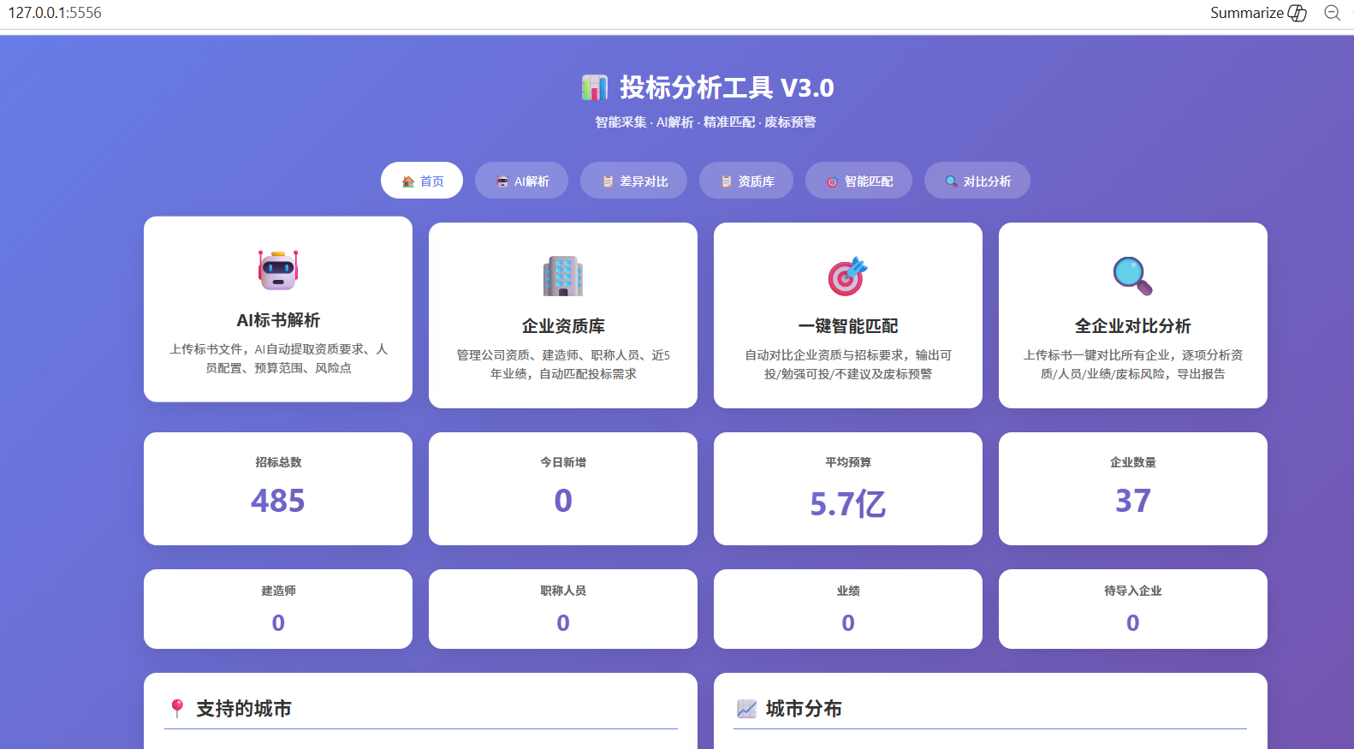This screenshot has height=749, width=1354.
Task: Click the description under 全企业对比分析
Action: pyautogui.click(x=1133, y=365)
